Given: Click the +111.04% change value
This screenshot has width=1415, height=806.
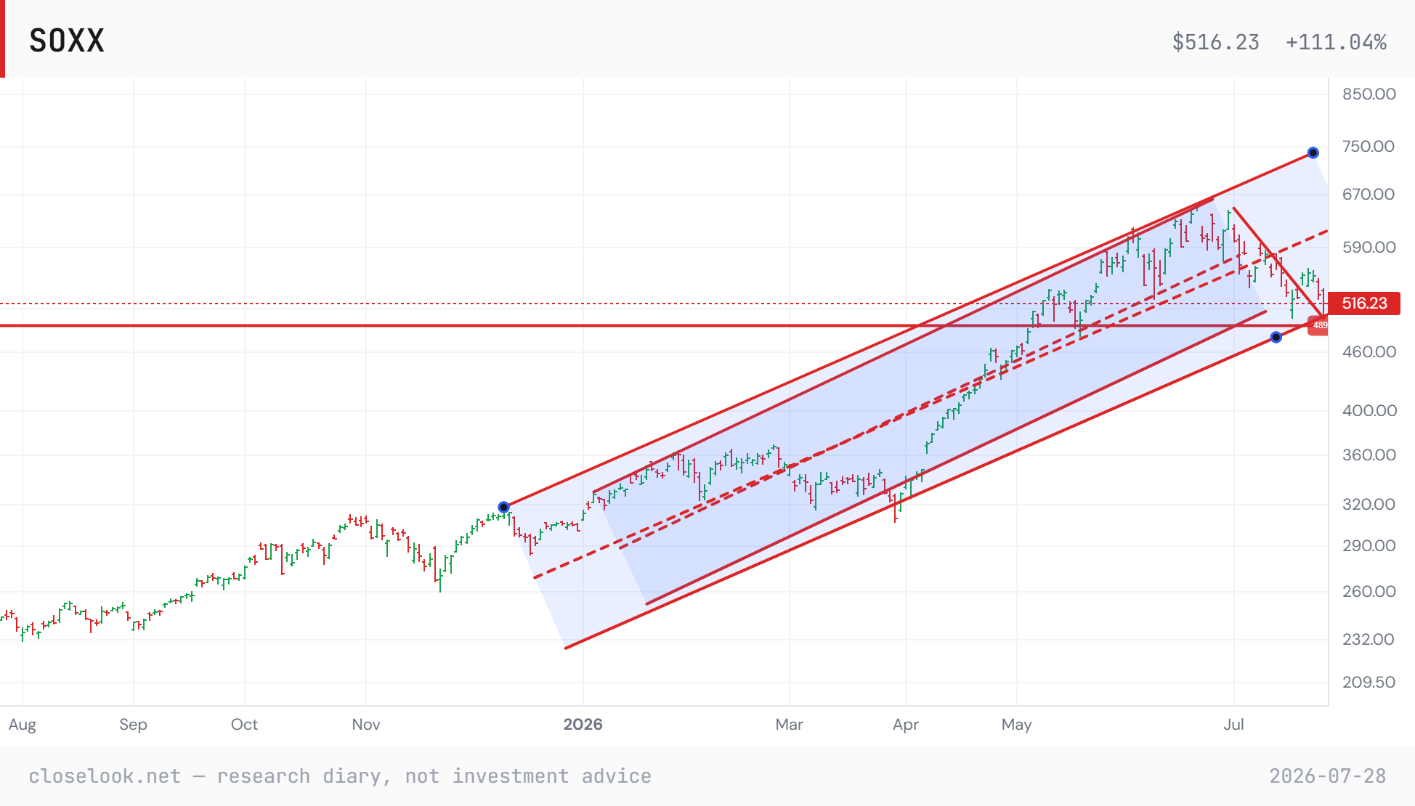Looking at the screenshot, I should pyautogui.click(x=1336, y=42).
